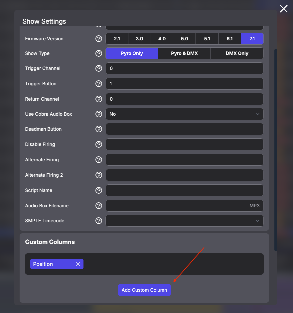
Task: Open help for Alternate Firing 2
Action: [98, 175]
